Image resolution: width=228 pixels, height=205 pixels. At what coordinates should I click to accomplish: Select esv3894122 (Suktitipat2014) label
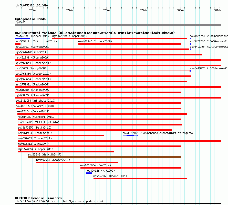pyautogui.click(x=38, y=122)
